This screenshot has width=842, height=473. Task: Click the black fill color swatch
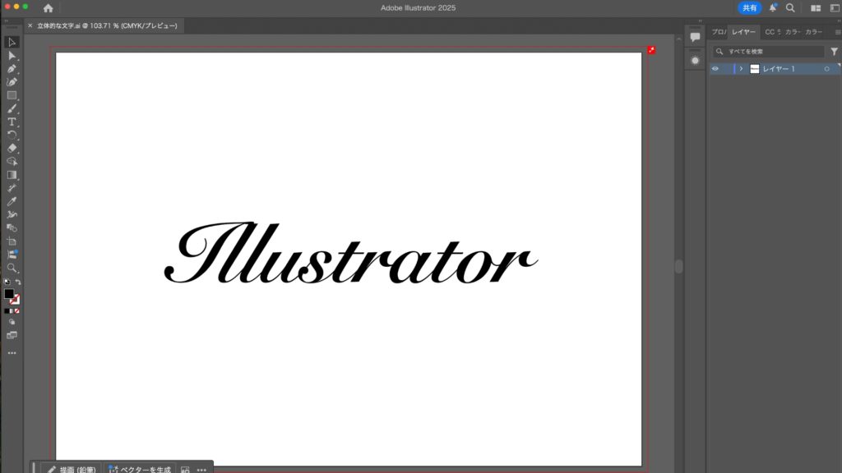9,293
